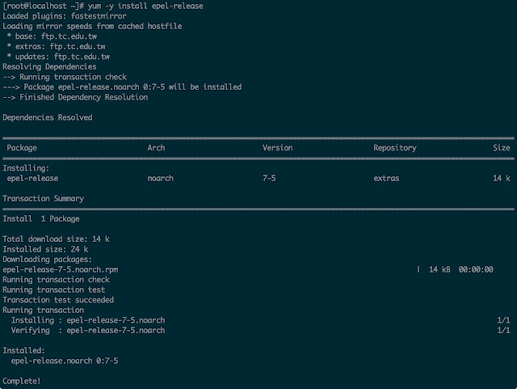Viewport: 517px width, 389px height.
Task: Click the 'Version' column header
Action: [x=278, y=148]
